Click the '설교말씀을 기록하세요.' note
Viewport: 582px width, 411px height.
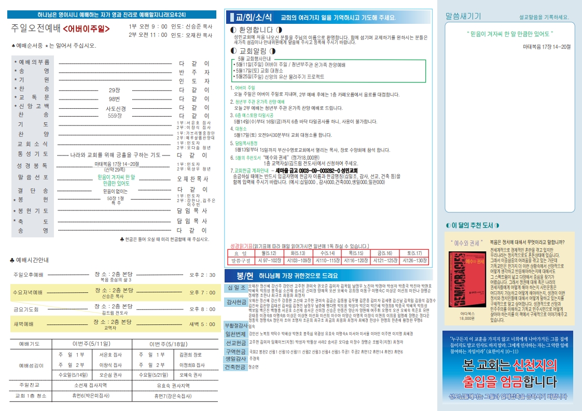pos(544,17)
